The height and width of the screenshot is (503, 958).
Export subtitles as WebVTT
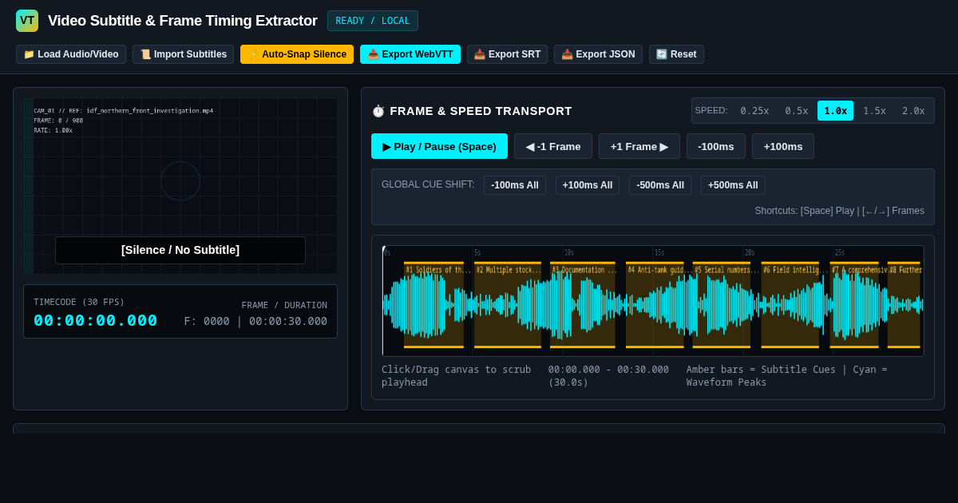(410, 54)
